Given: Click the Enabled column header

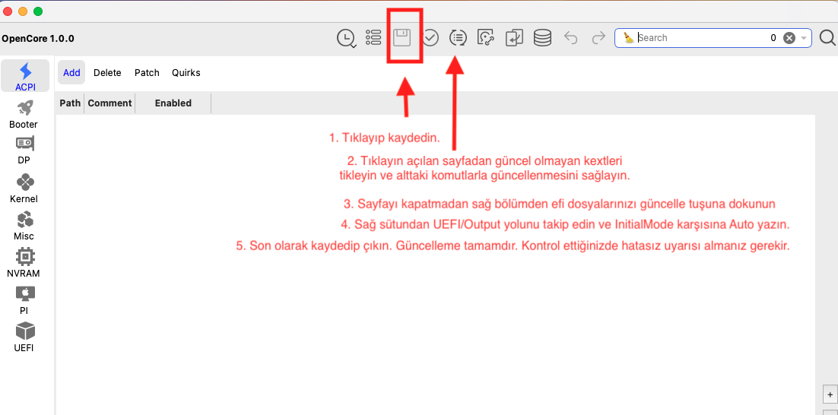Looking at the screenshot, I should (173, 103).
